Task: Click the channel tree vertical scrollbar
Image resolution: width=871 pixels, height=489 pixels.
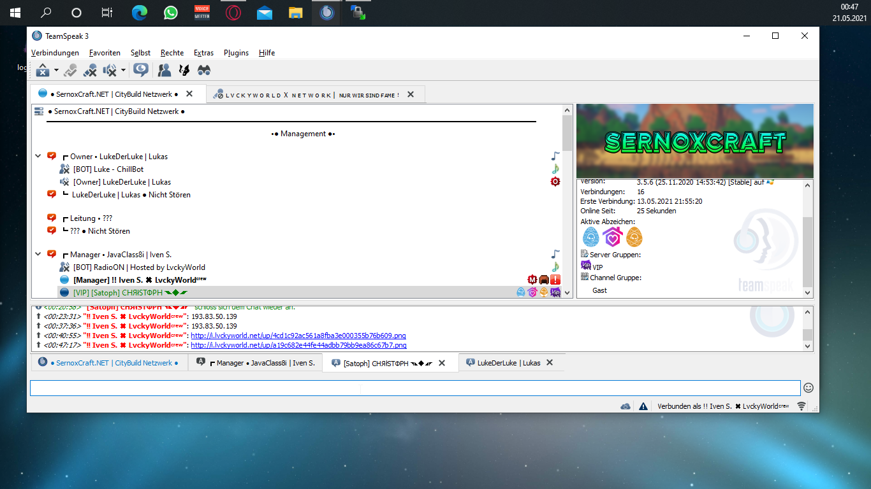Action: pyautogui.click(x=567, y=134)
